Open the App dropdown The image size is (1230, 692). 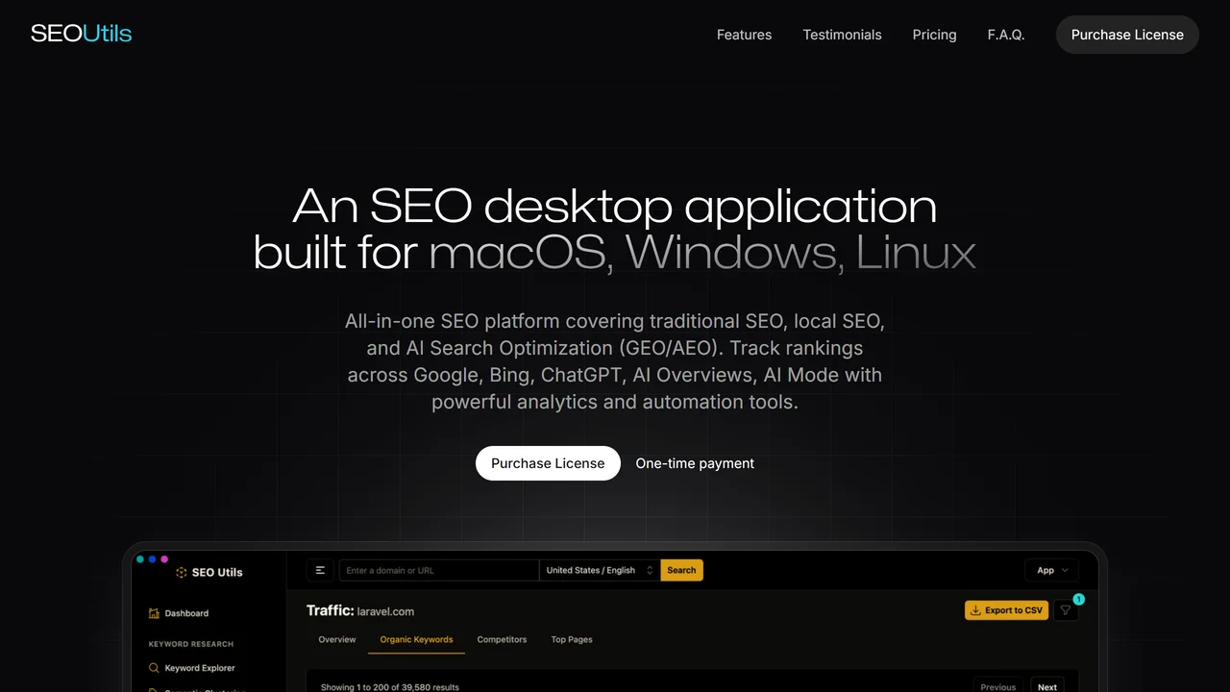(1051, 570)
